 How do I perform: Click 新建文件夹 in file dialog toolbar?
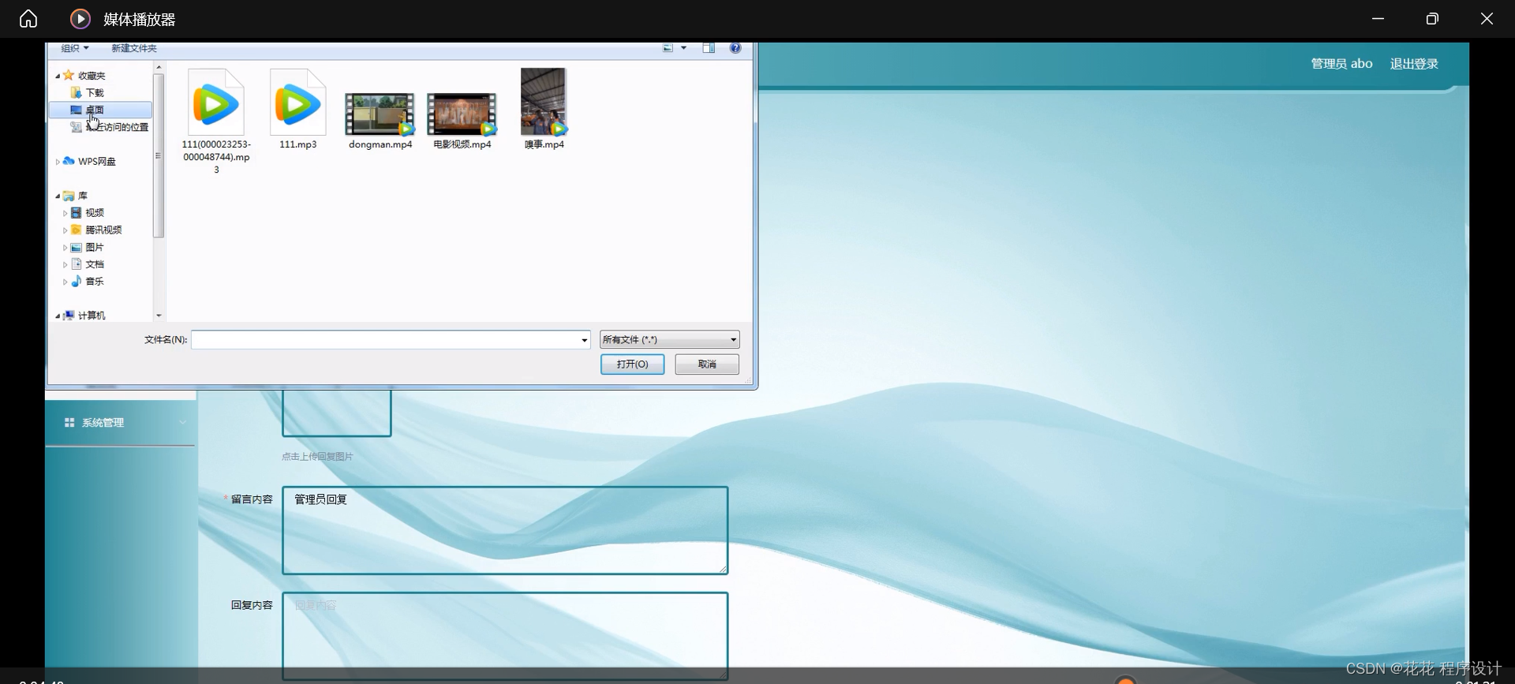click(134, 48)
